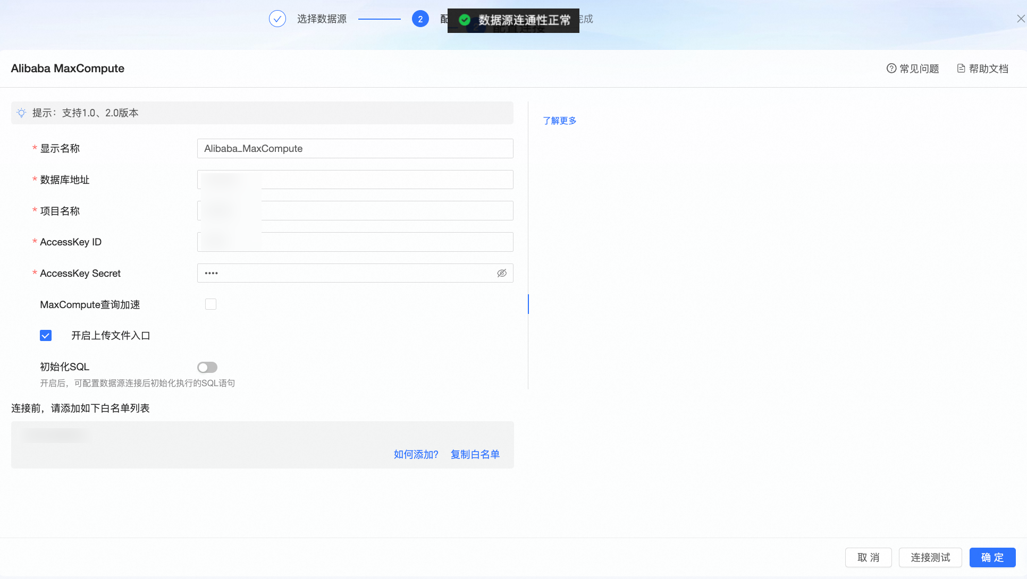
Task: Turn on the 初始化SQL switch
Action: [x=207, y=367]
